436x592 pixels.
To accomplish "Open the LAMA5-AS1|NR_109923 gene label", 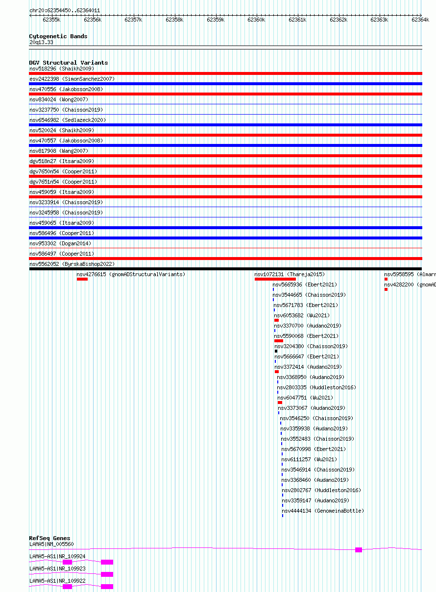I will tap(57, 568).
